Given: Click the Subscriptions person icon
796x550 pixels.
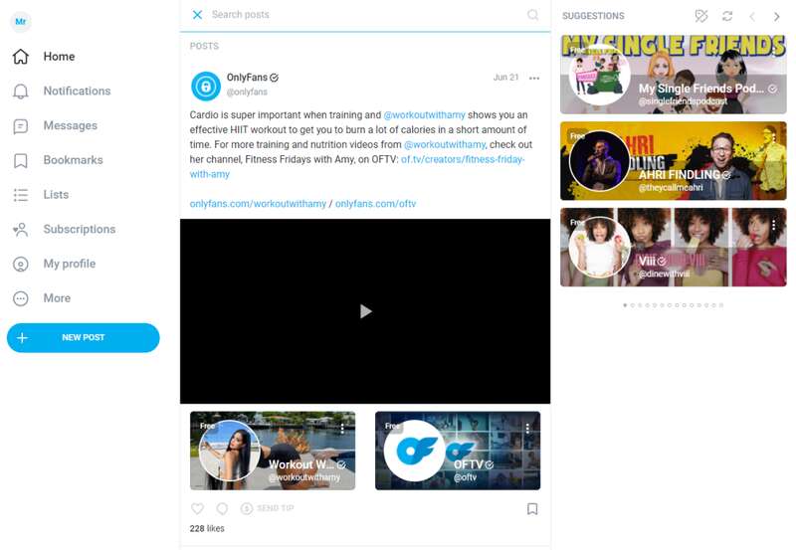Looking at the screenshot, I should pyautogui.click(x=21, y=230).
